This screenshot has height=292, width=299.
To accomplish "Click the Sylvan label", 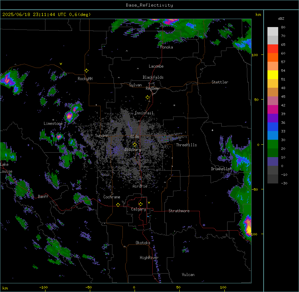I will point(135,85).
